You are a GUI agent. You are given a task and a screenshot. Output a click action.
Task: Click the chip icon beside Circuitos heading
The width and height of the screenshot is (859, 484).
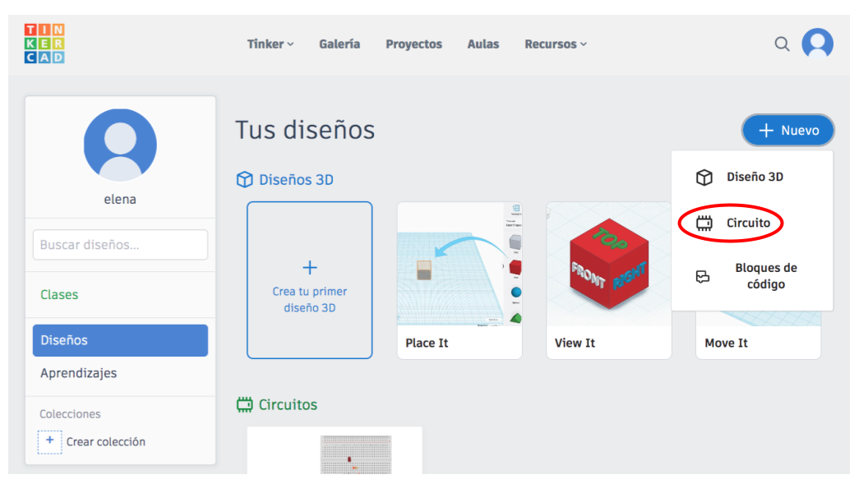point(244,404)
